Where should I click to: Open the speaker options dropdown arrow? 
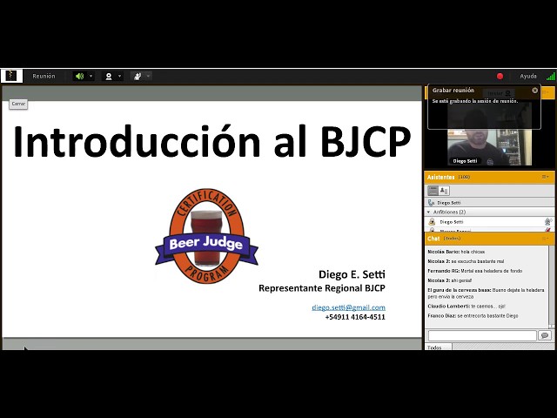tap(91, 76)
